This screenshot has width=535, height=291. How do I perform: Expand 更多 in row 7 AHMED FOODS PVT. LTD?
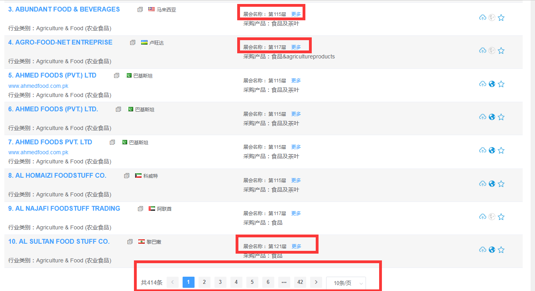(296, 147)
